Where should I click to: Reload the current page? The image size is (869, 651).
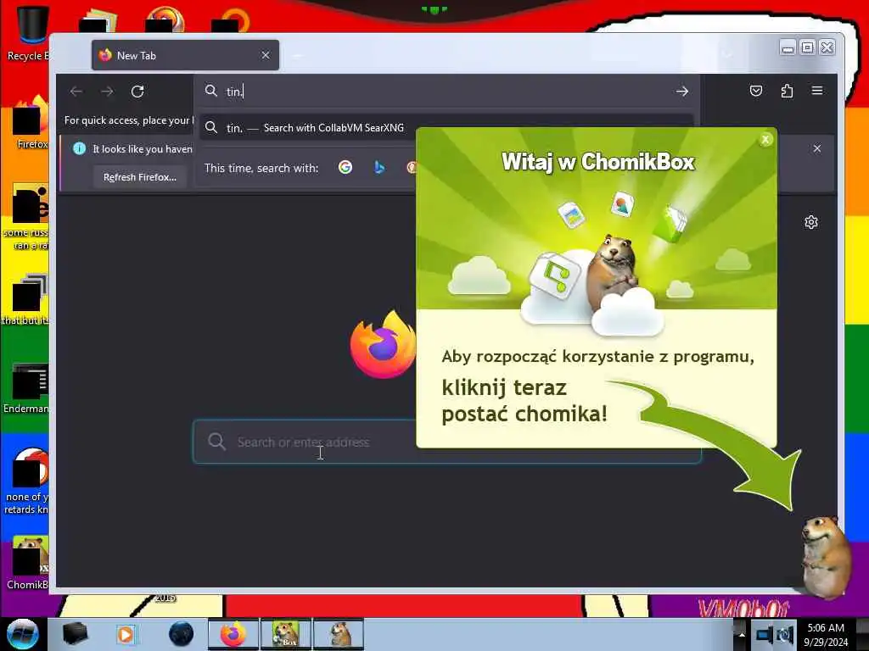tap(137, 92)
